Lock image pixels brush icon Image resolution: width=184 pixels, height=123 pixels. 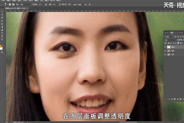point(171,43)
